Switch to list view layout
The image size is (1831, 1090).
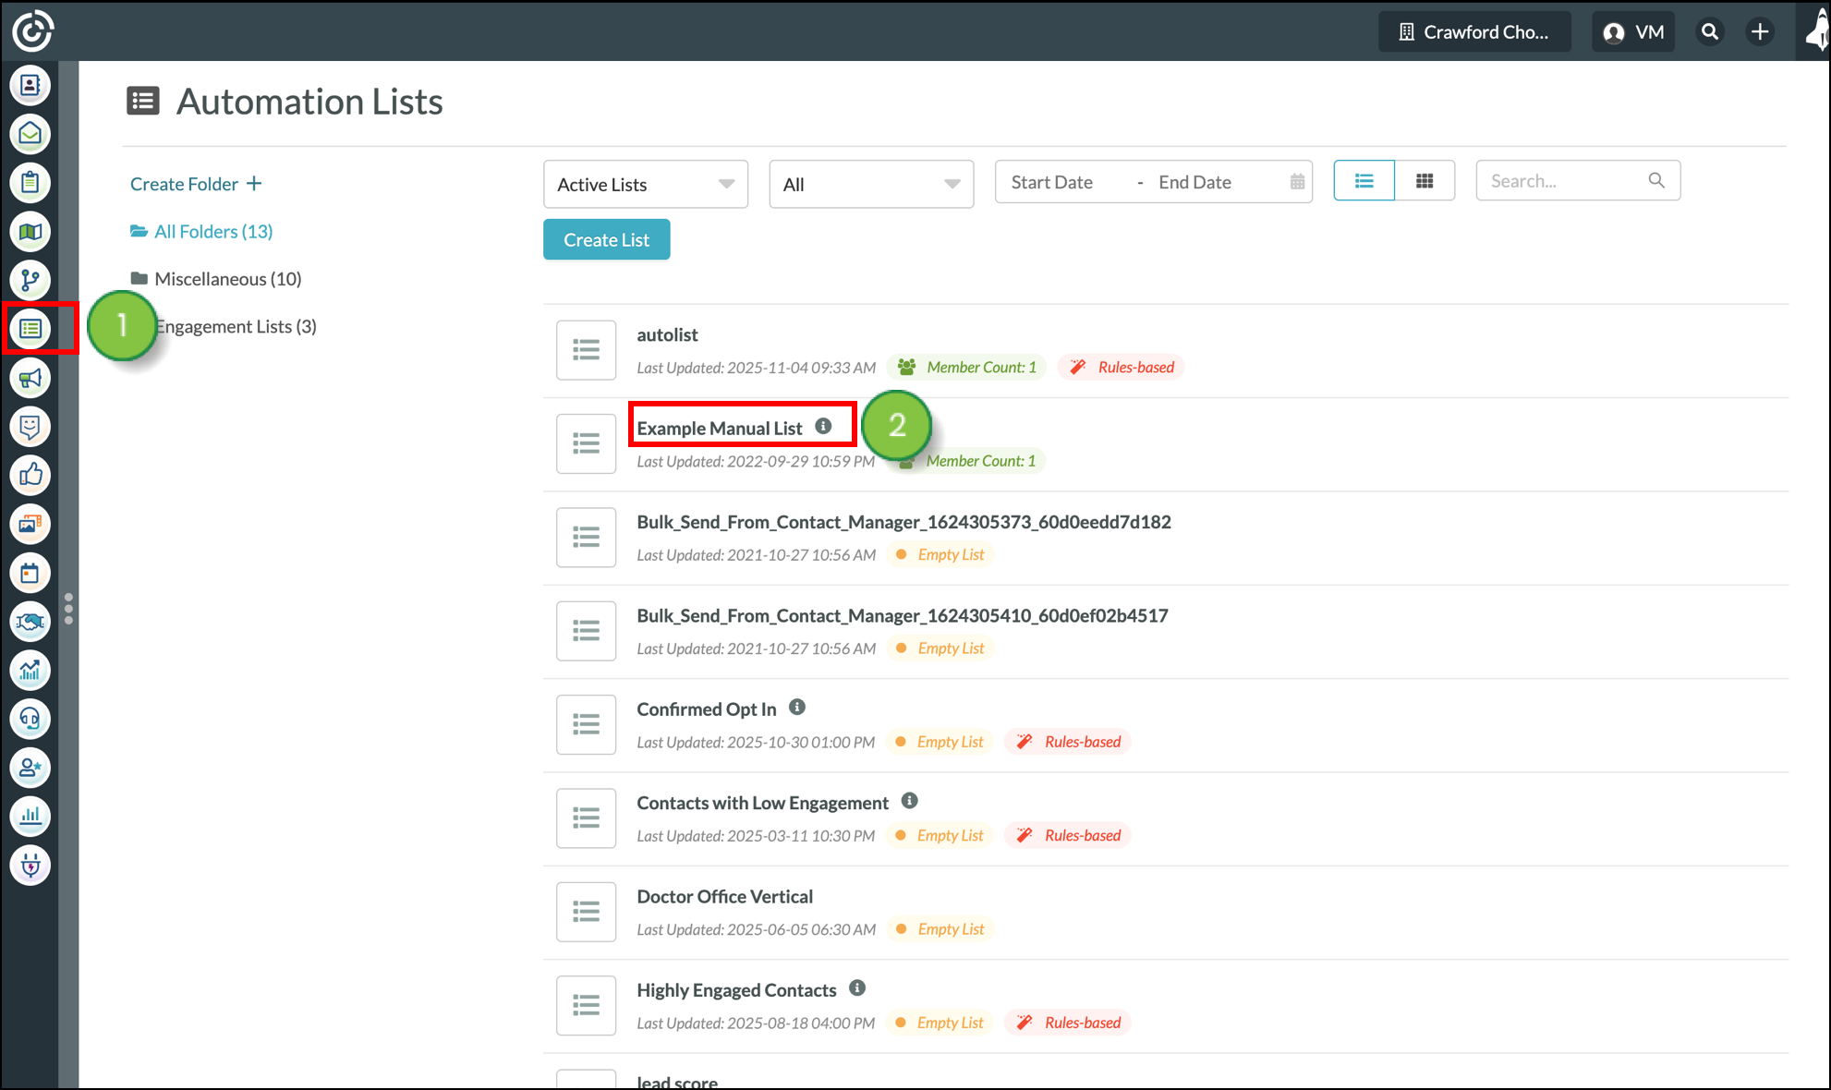click(1364, 181)
